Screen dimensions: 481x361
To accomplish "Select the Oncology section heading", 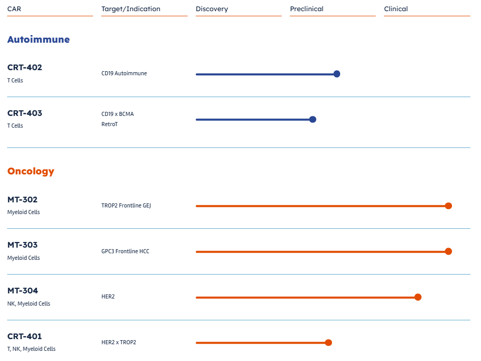I will [31, 171].
